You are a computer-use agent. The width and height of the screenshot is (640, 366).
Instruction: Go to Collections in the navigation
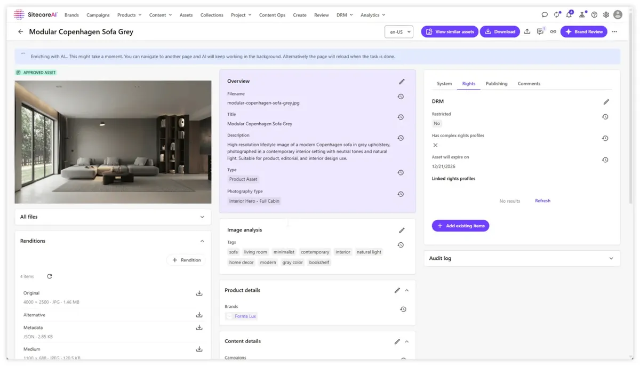212,15
